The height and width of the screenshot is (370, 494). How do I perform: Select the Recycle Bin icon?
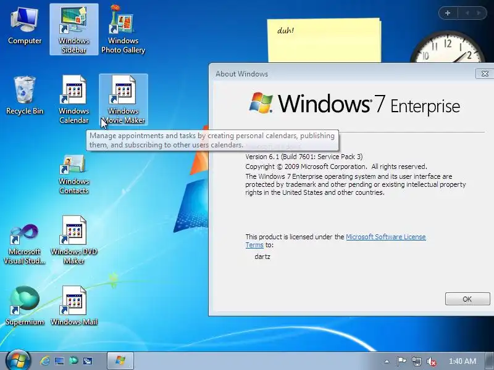click(25, 96)
